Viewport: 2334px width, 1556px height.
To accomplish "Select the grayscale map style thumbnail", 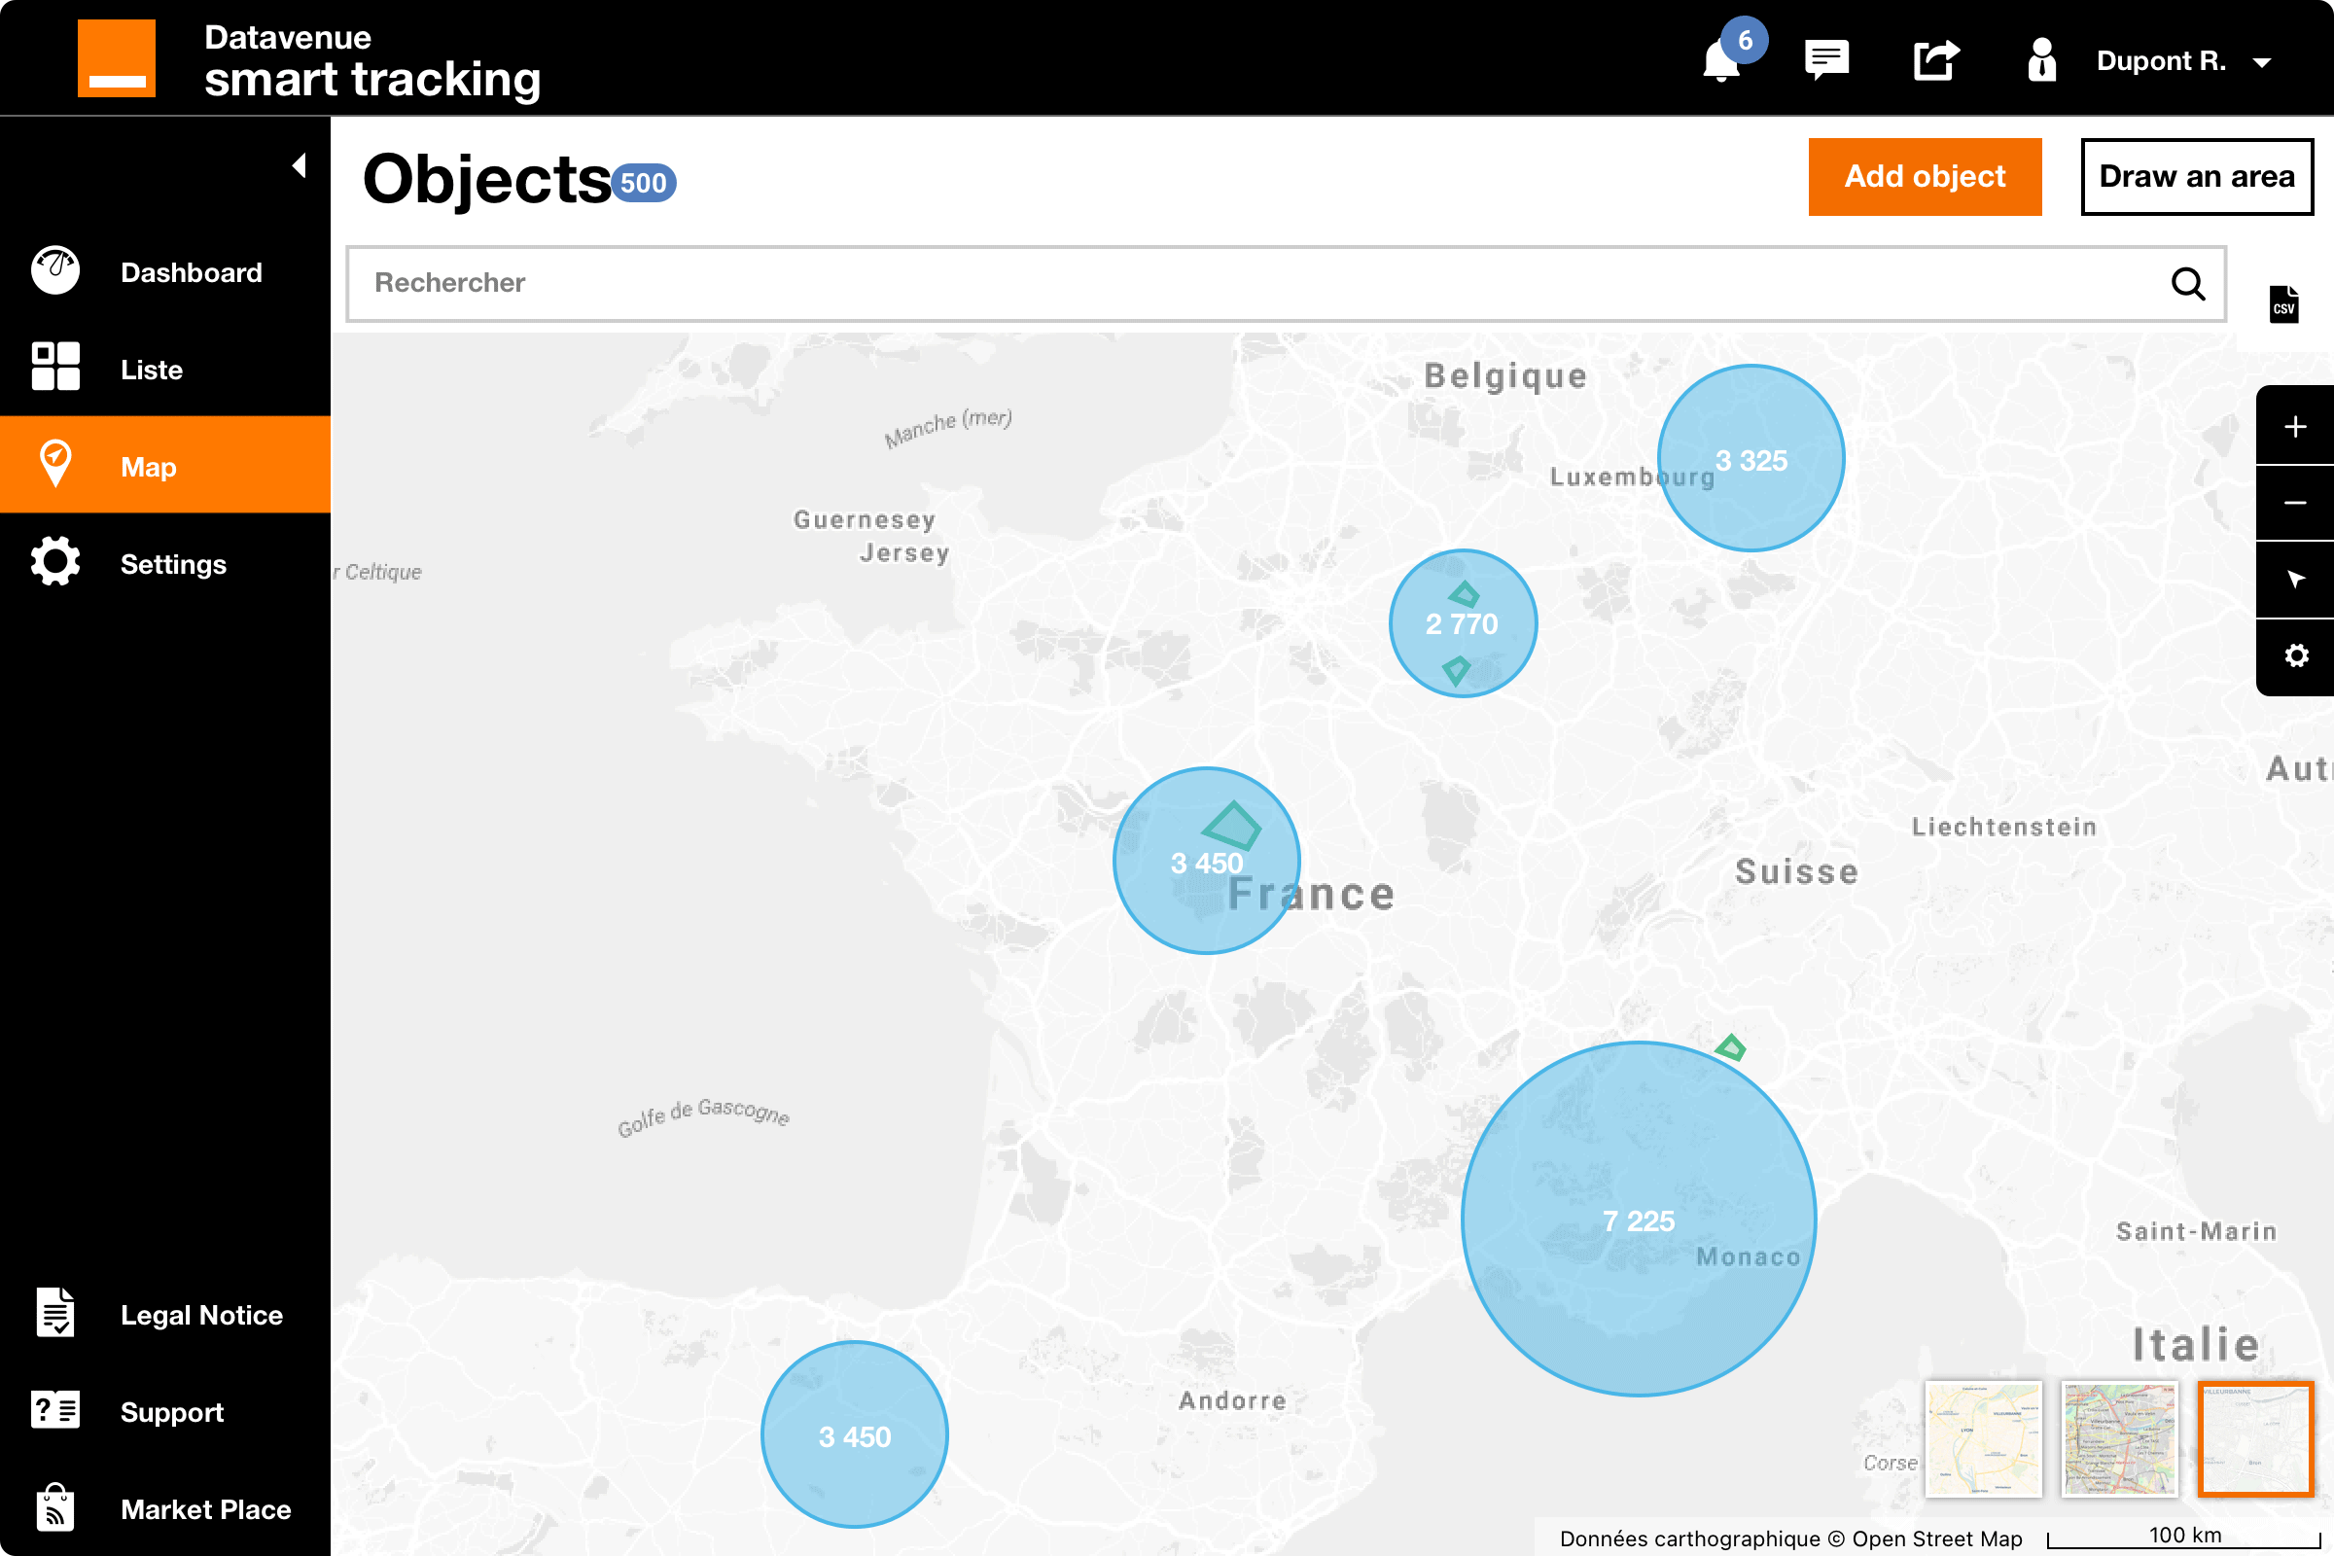I will 2254,1438.
